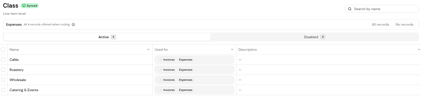Click the Line item level subtitle
This screenshot has width=421, height=101.
click(14, 14)
